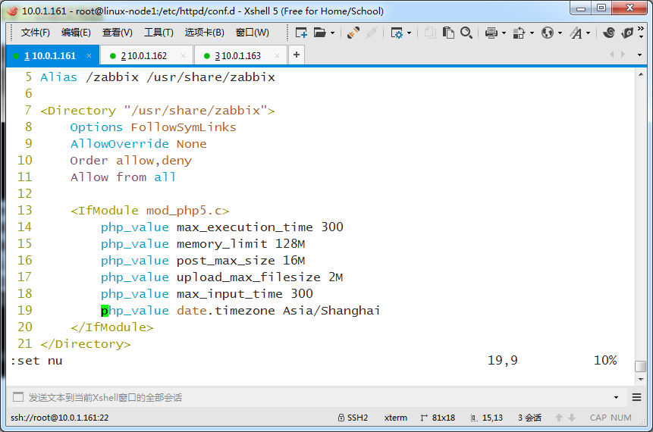Click 'memory_limit 128M' on line 15
The height and width of the screenshot is (432, 653).
240,244
